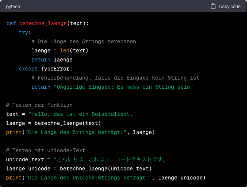Click the clipboard icon in code header
The height and width of the screenshot is (187, 247).
(x=213, y=6)
